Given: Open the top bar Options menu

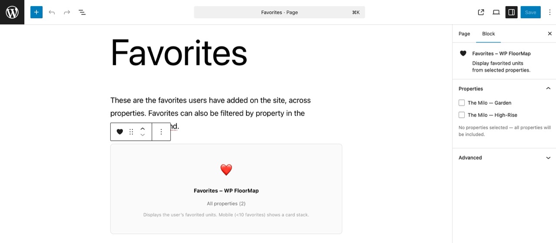Looking at the screenshot, I should pyautogui.click(x=549, y=12).
